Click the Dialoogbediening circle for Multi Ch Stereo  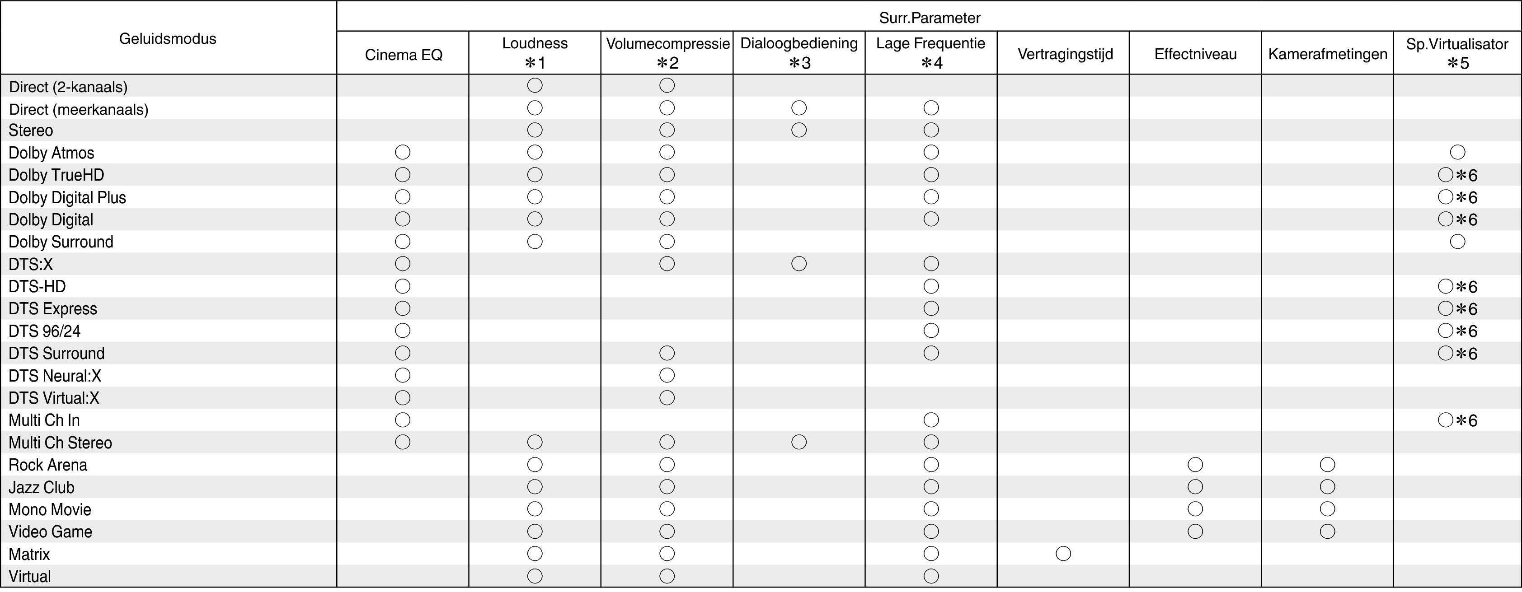tap(799, 442)
